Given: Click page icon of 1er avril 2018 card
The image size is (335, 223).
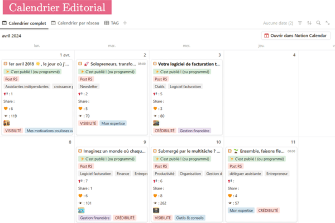Looking at the screenshot, I should tap(6, 64).
